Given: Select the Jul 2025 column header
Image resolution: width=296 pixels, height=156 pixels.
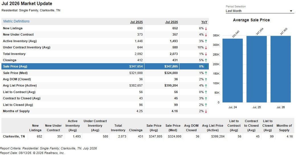Looking at the screenshot, I should point(136,22).
